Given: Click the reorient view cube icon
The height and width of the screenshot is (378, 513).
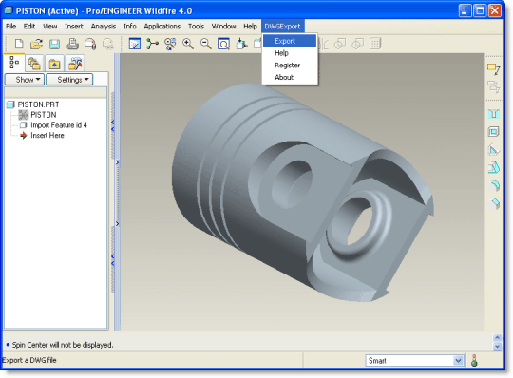Looking at the screenshot, I should [x=241, y=44].
